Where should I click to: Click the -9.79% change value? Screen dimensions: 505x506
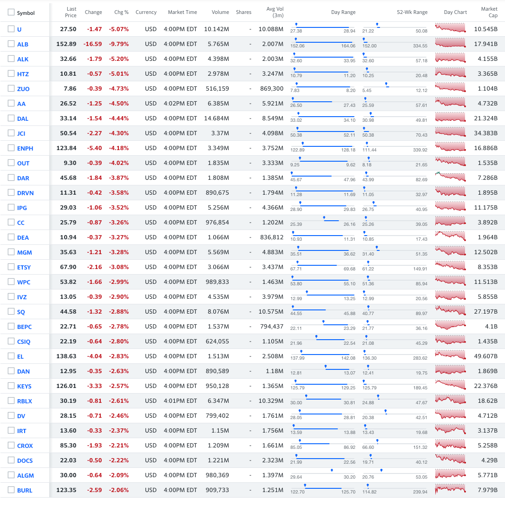tap(119, 44)
